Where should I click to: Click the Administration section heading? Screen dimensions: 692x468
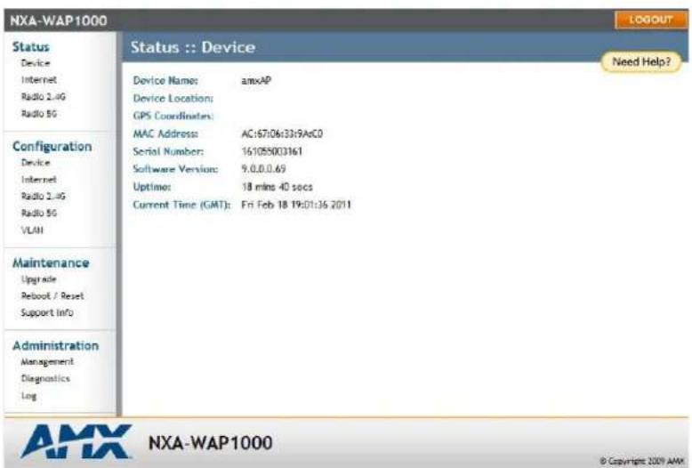56,345
